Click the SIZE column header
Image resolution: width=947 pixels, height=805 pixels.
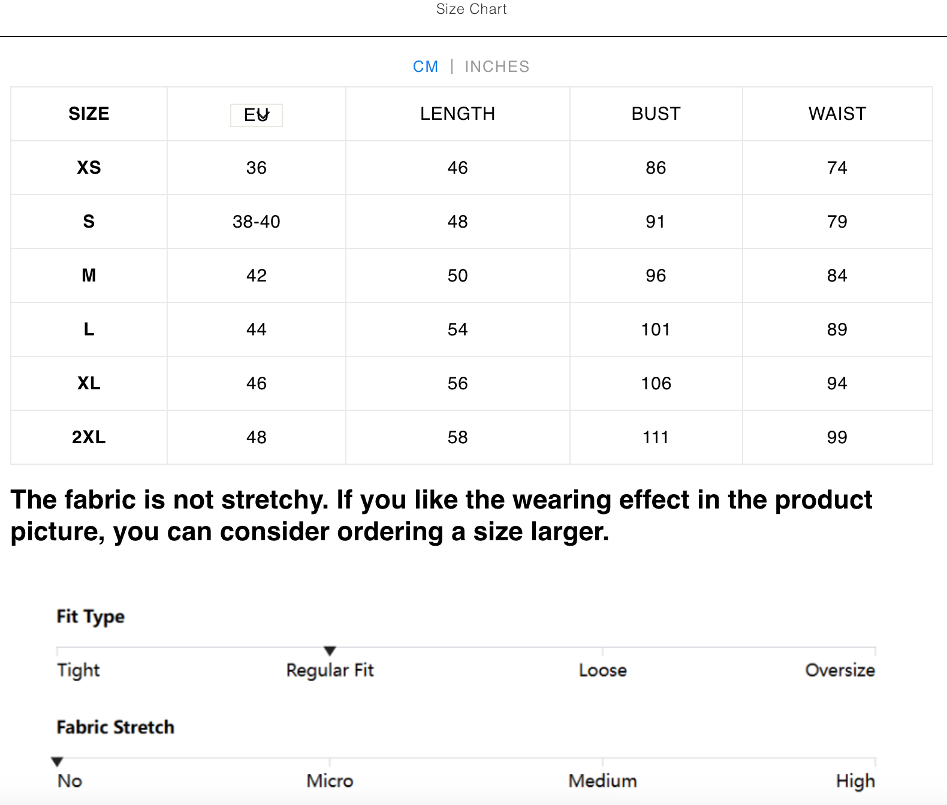click(x=89, y=114)
